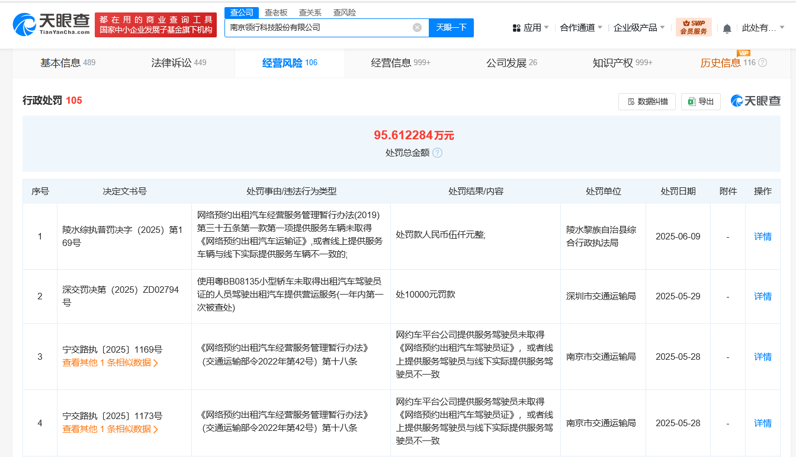Switch to the 经营风险 tab
This screenshot has width=796, height=457.
coord(290,63)
